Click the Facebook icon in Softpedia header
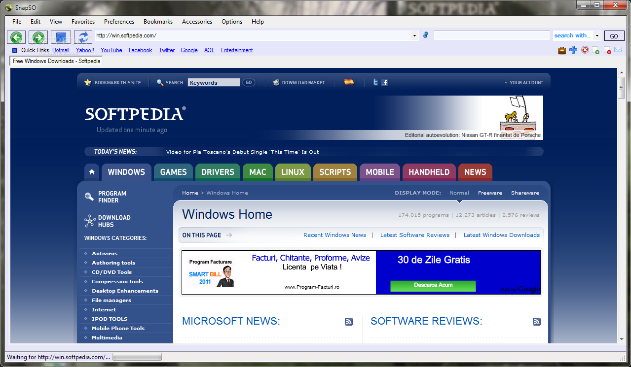Image resolution: width=631 pixels, height=367 pixels. coord(384,82)
